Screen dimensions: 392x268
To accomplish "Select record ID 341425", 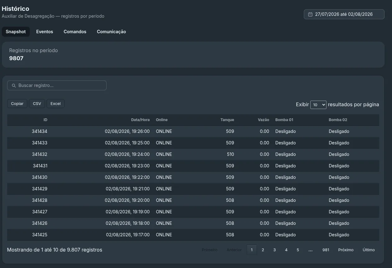I will tap(39, 235).
